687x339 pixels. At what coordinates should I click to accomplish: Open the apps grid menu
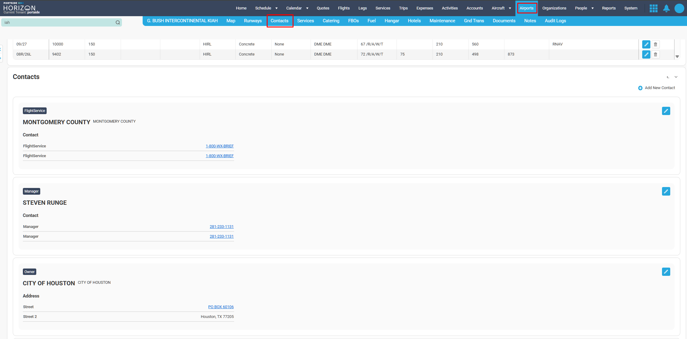[653, 8]
